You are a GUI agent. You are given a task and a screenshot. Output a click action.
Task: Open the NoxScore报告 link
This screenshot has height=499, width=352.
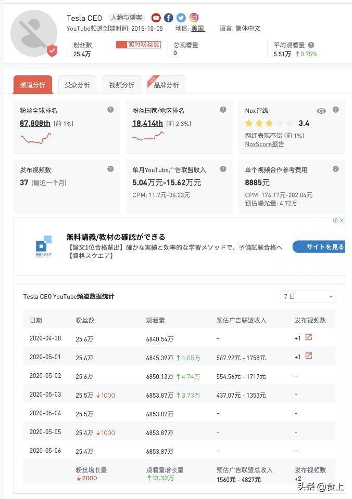[265, 144]
